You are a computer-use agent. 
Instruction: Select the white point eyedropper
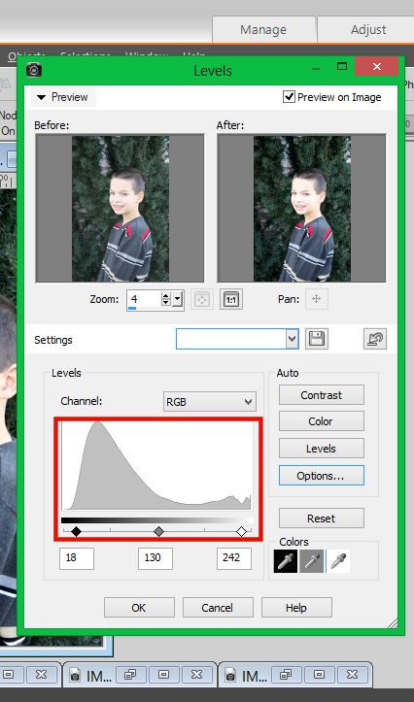click(x=338, y=561)
